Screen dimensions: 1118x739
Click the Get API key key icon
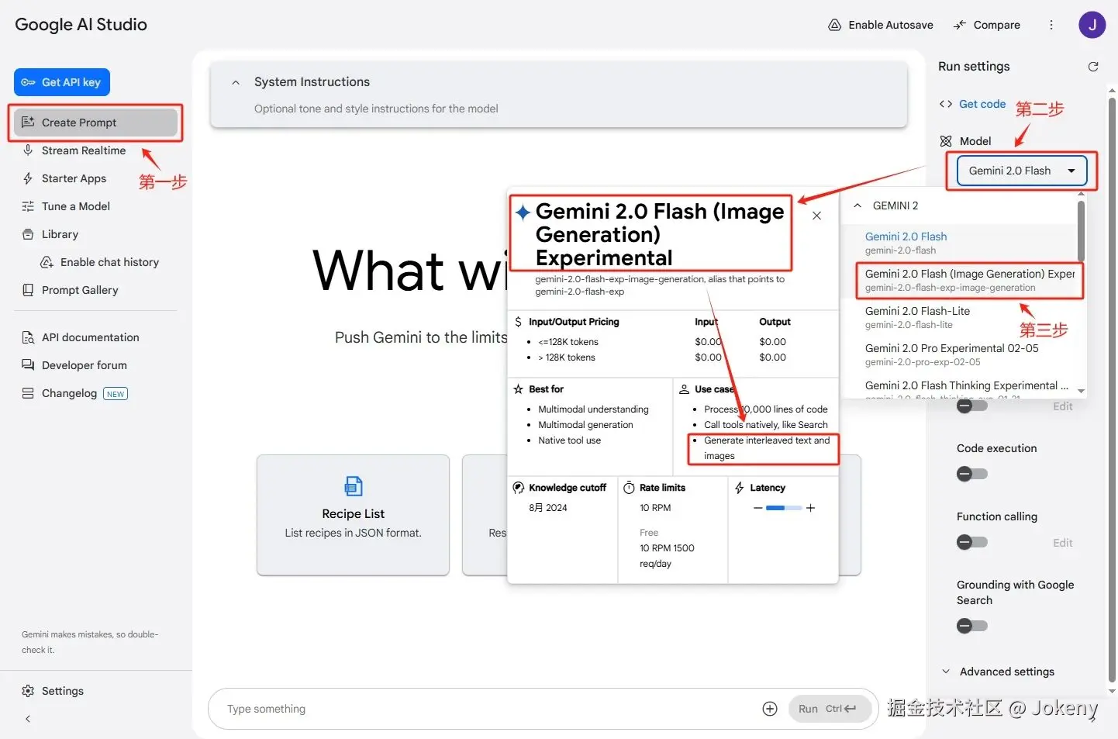28,82
